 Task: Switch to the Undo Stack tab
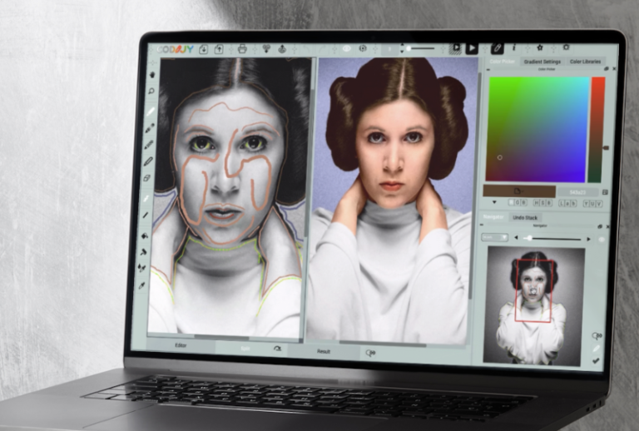pyautogui.click(x=526, y=218)
